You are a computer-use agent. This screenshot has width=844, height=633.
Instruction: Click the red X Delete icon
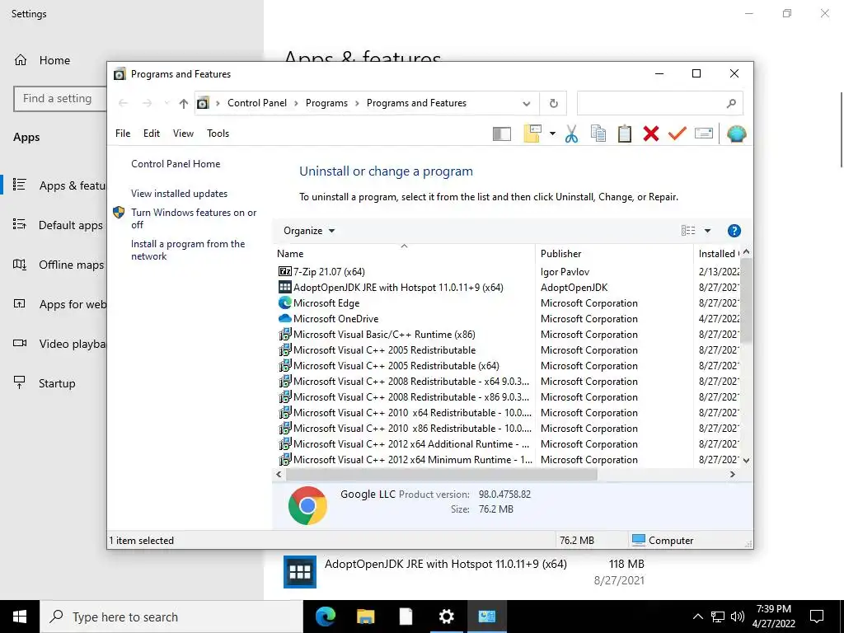click(651, 134)
